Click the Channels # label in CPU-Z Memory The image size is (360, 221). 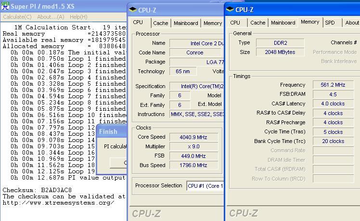point(344,42)
